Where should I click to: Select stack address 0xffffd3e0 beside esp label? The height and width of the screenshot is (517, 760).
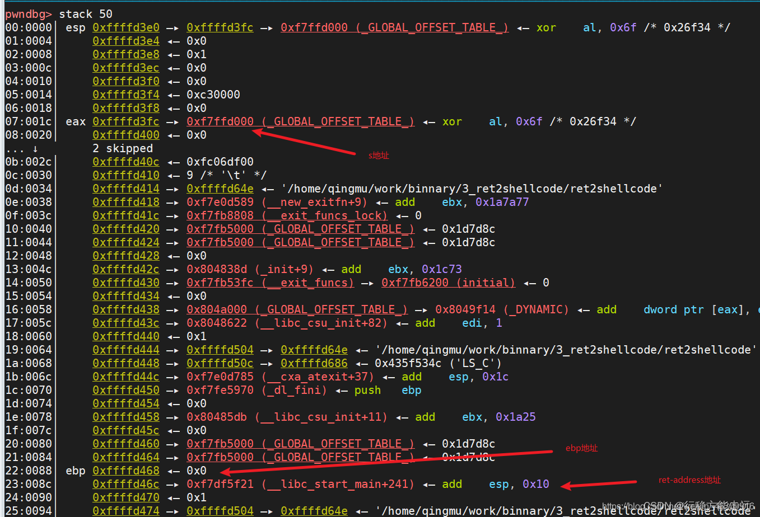126,27
